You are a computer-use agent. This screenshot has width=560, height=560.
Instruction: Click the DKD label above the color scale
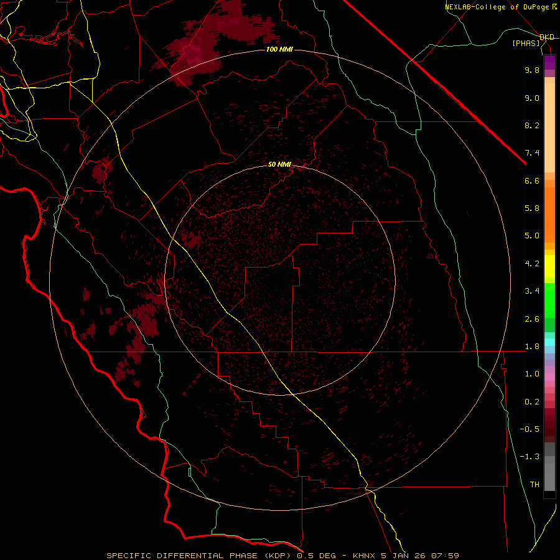coord(547,37)
